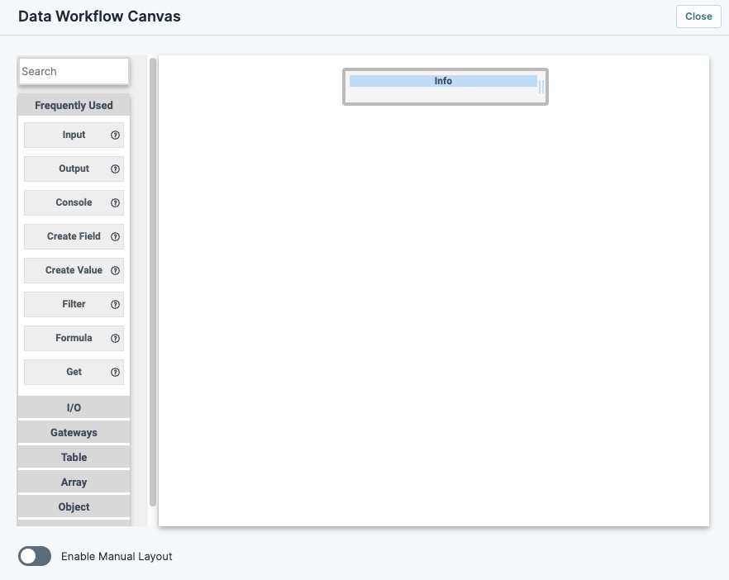Select the Console operator button
This screenshot has width=729, height=580.
click(74, 202)
